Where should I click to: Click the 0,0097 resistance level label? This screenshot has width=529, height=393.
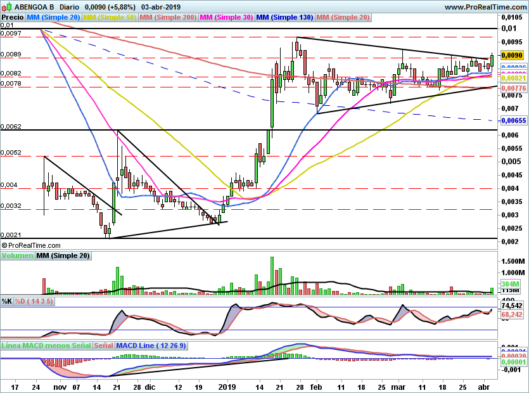tap(11, 34)
